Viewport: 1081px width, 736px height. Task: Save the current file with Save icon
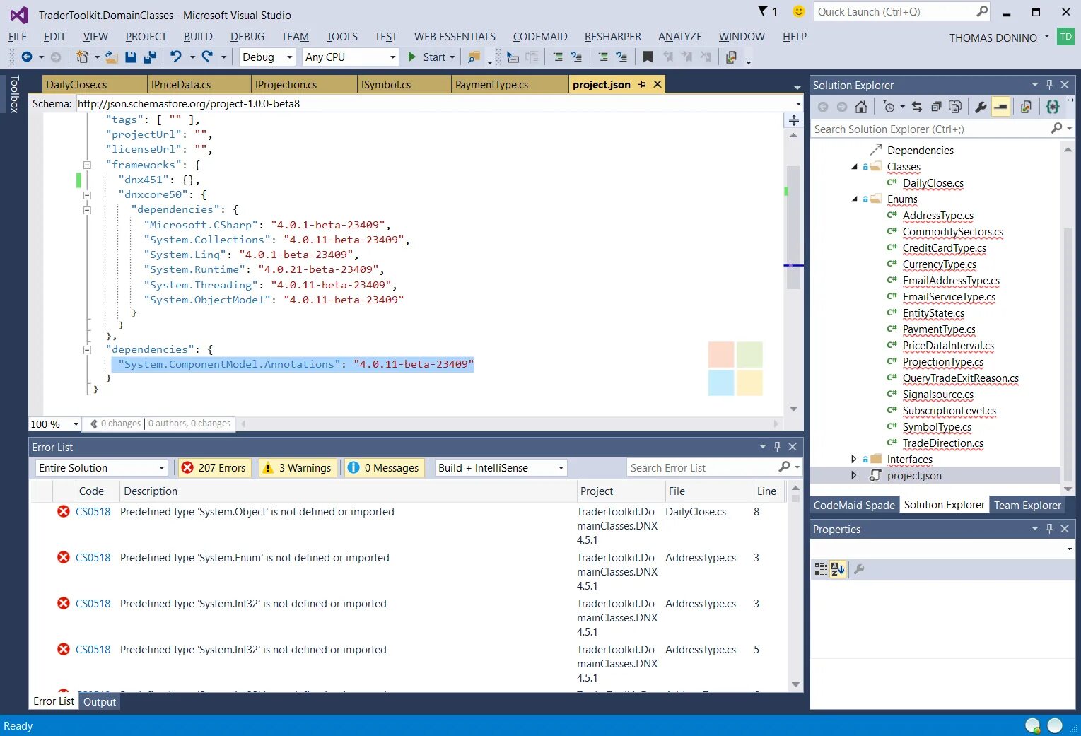(x=131, y=57)
